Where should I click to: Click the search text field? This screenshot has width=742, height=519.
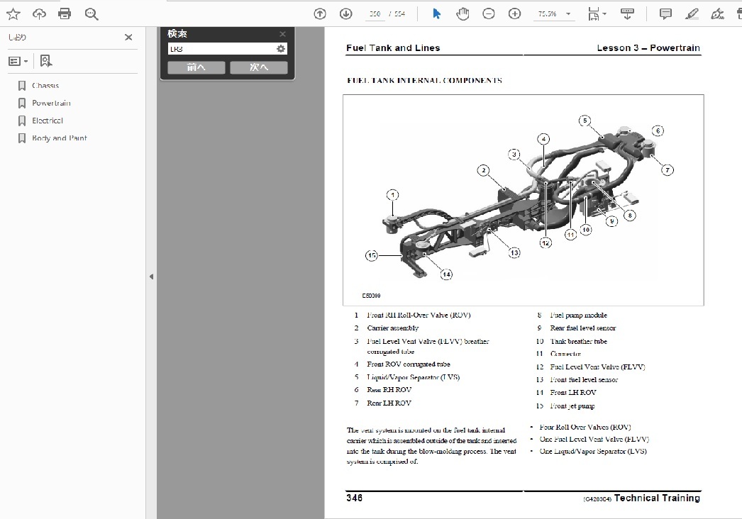click(x=221, y=49)
